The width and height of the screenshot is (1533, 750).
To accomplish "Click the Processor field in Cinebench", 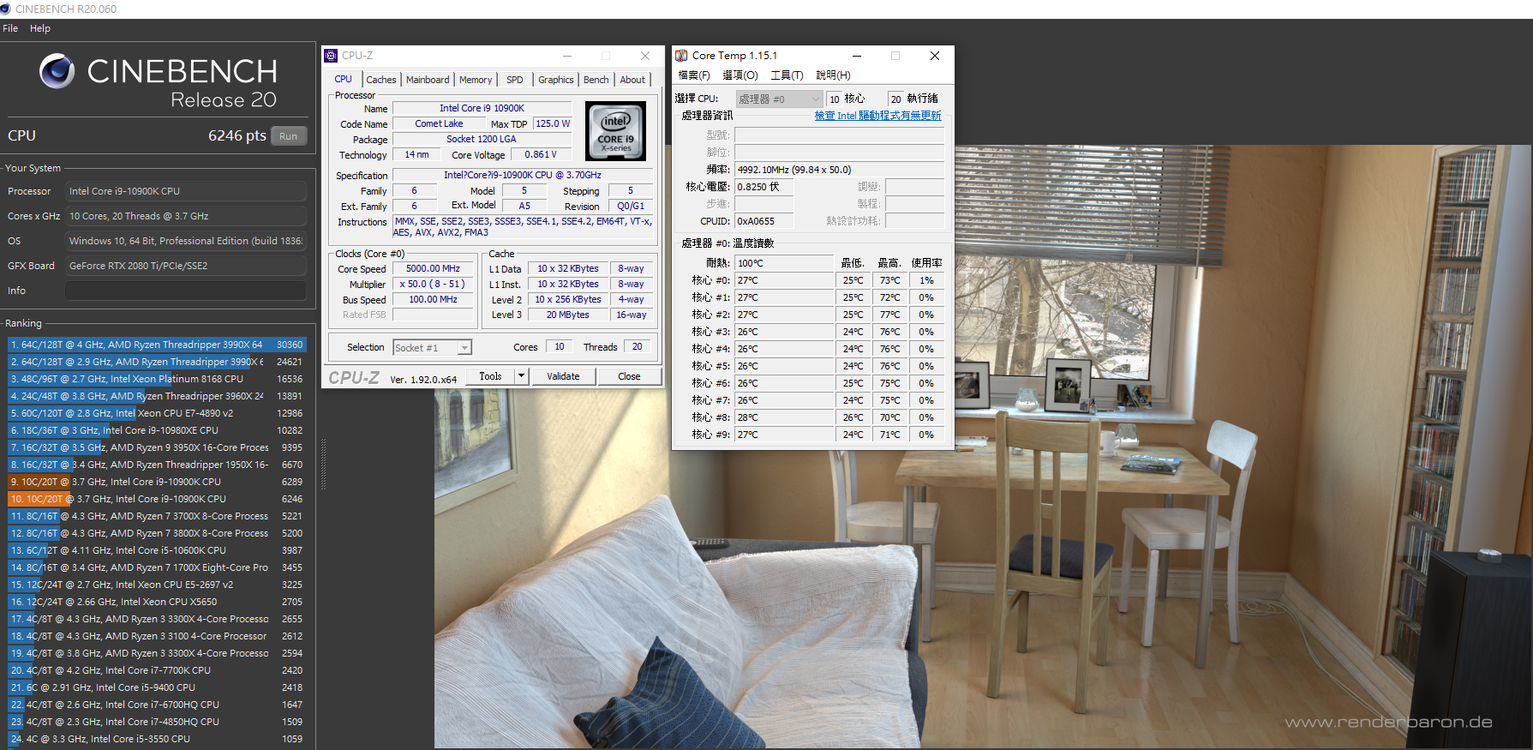I will [x=186, y=191].
